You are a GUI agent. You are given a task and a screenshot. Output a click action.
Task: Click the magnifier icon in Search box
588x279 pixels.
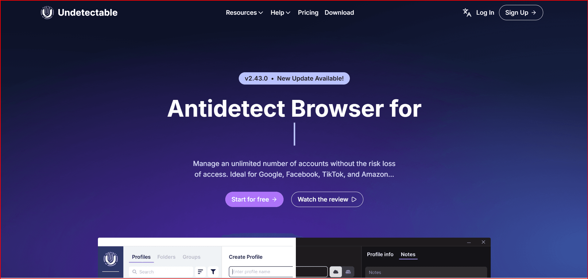(x=134, y=272)
